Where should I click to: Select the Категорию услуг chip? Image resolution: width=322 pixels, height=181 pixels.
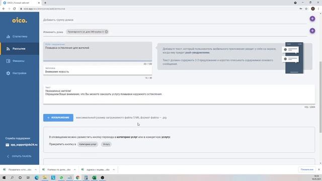(x=88, y=144)
